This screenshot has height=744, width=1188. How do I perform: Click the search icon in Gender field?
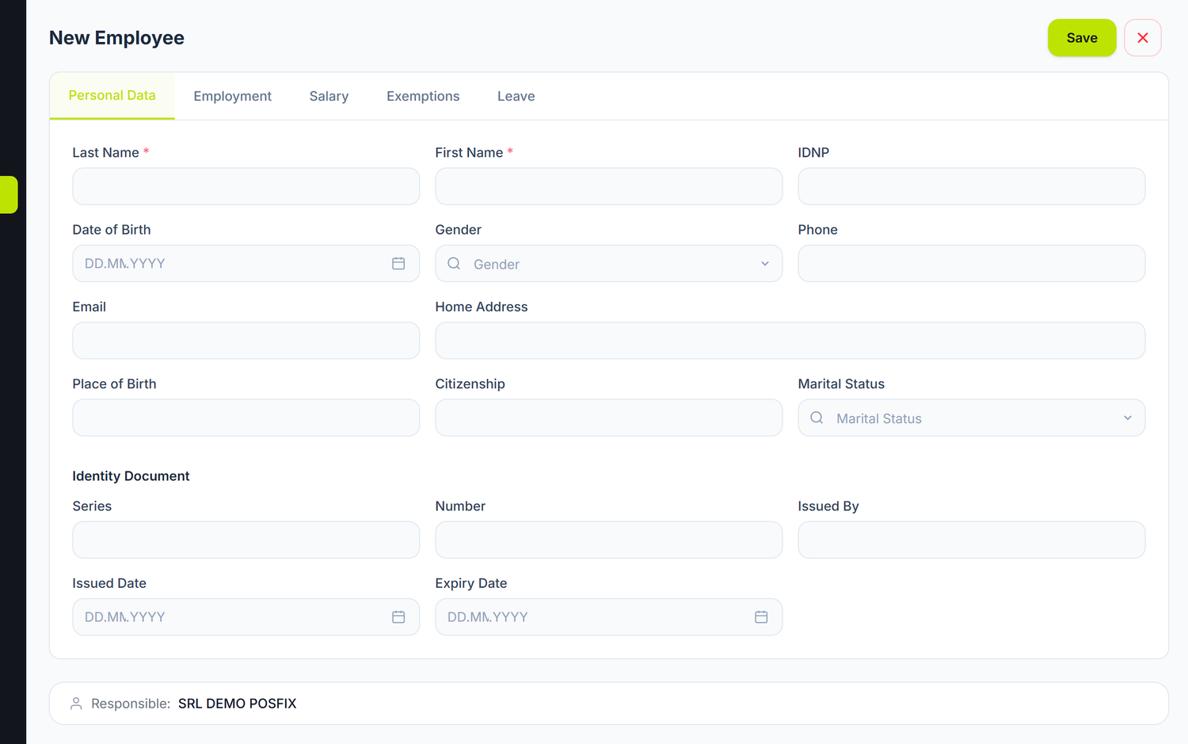pyautogui.click(x=454, y=263)
